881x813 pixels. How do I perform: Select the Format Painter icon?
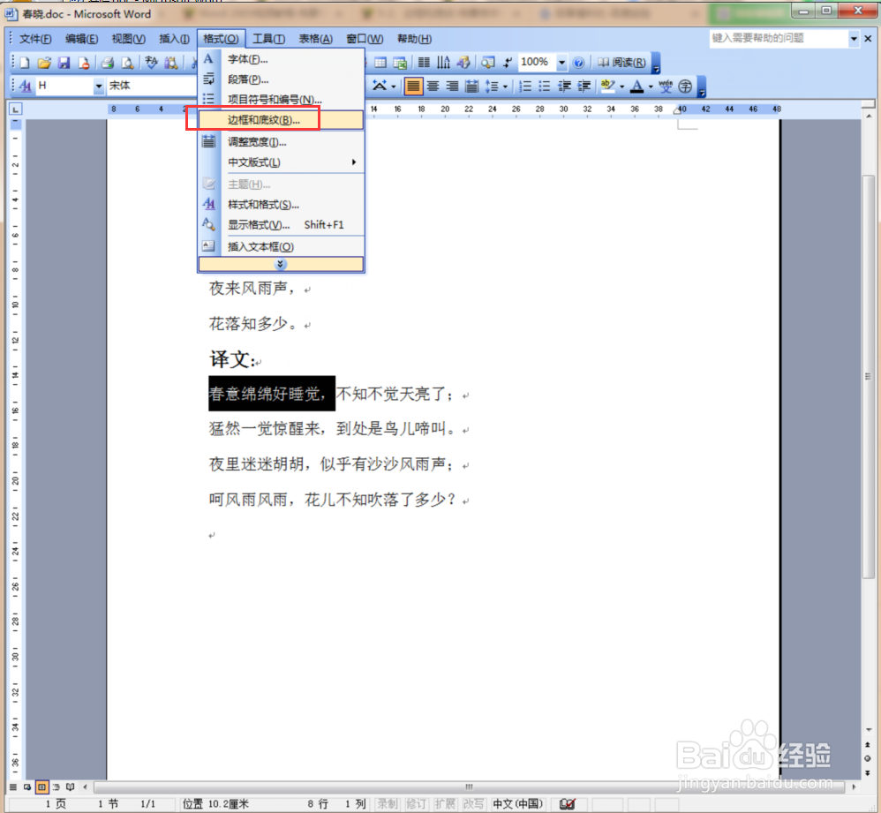point(256,62)
